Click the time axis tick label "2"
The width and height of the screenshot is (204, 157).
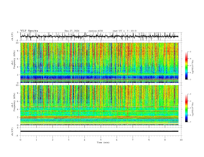pos(53,140)
